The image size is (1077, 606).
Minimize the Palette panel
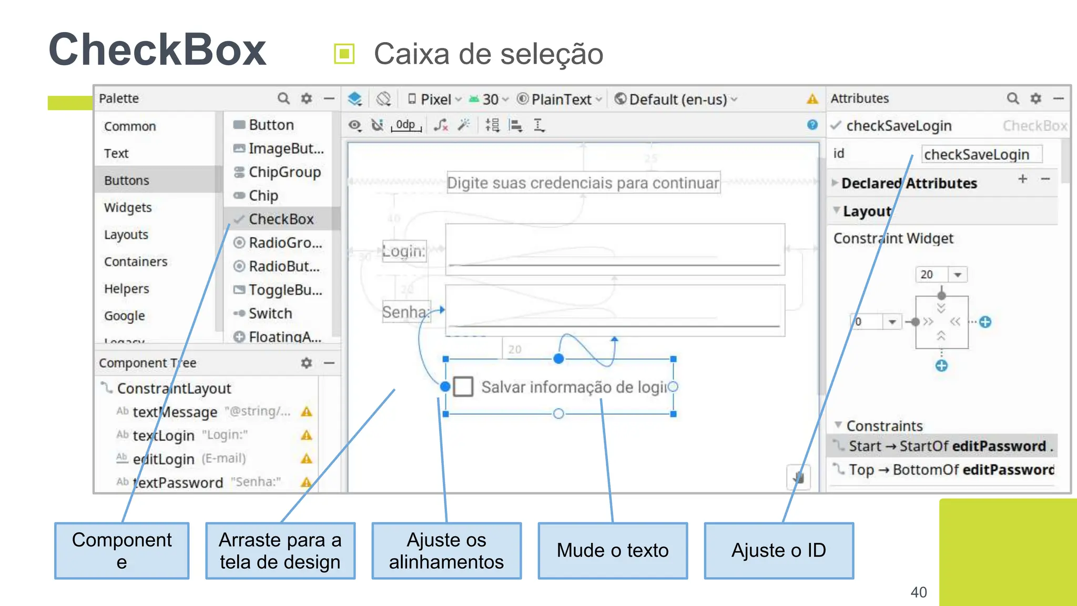(329, 98)
